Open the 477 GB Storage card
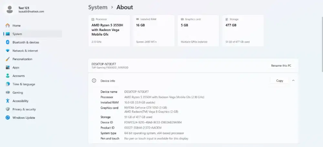Screen dimensions: 323x147 click(x=243, y=31)
